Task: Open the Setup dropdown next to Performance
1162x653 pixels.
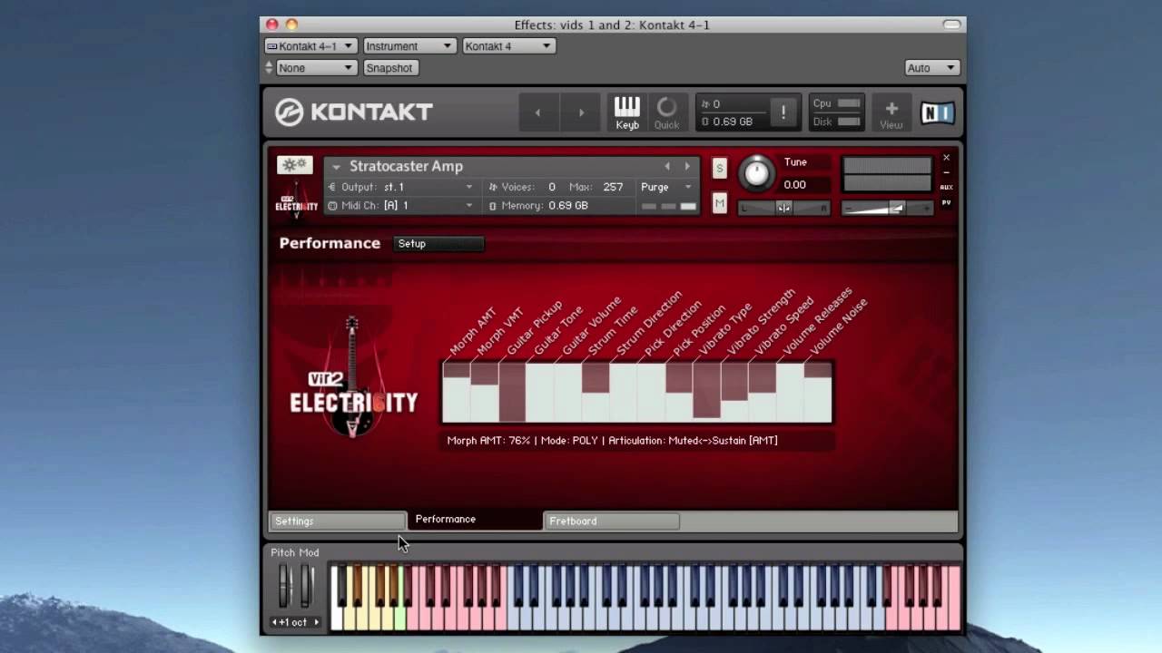Action: point(439,244)
